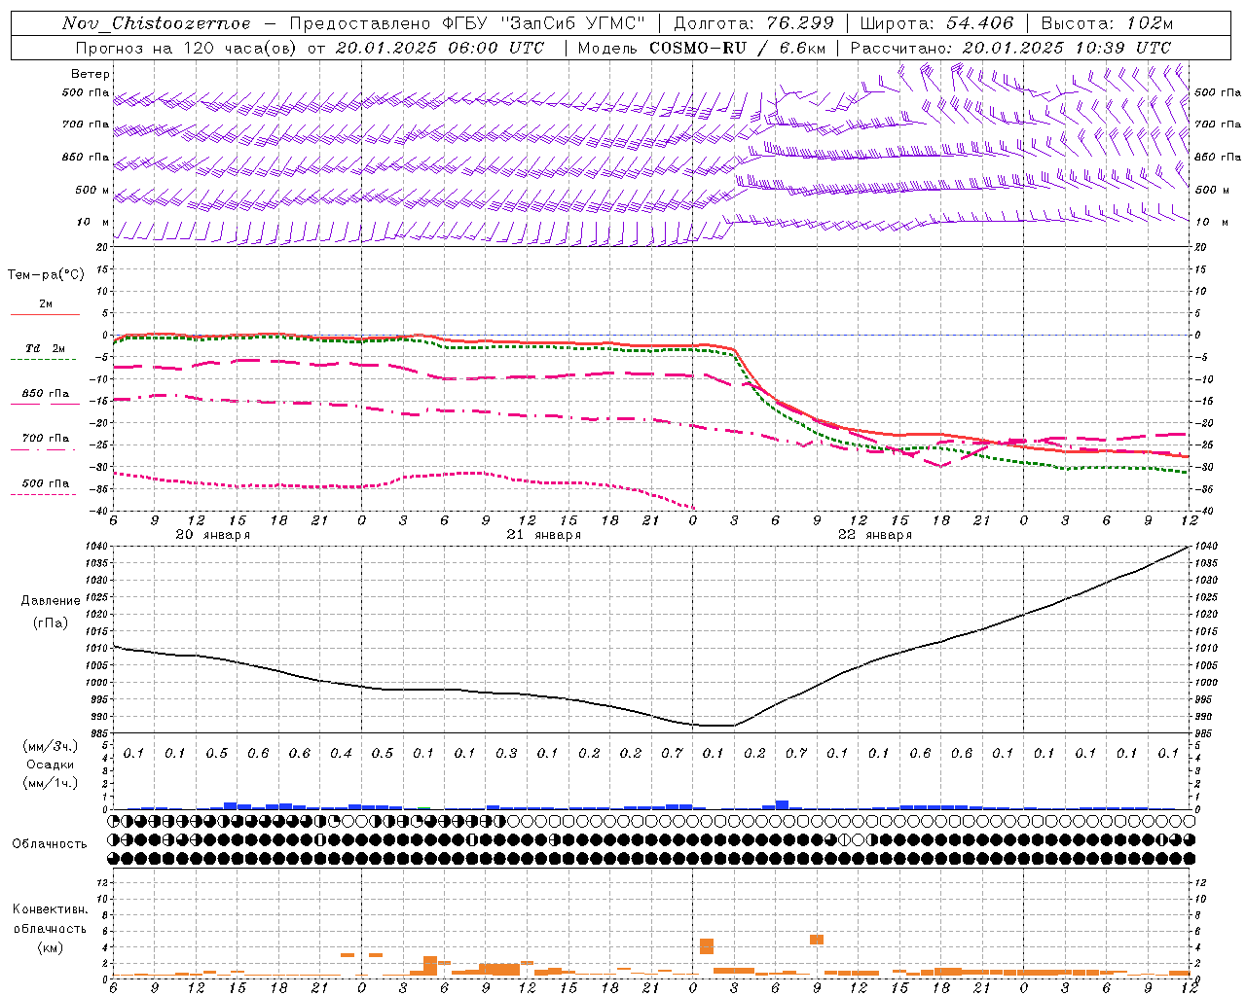The width and height of the screenshot is (1246, 996).
Task: Click the '(мм/3ч.)' precipitation unit label
Action: point(51,746)
